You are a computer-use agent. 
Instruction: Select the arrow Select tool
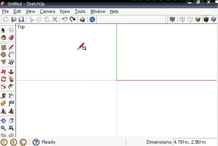coord(3,30)
